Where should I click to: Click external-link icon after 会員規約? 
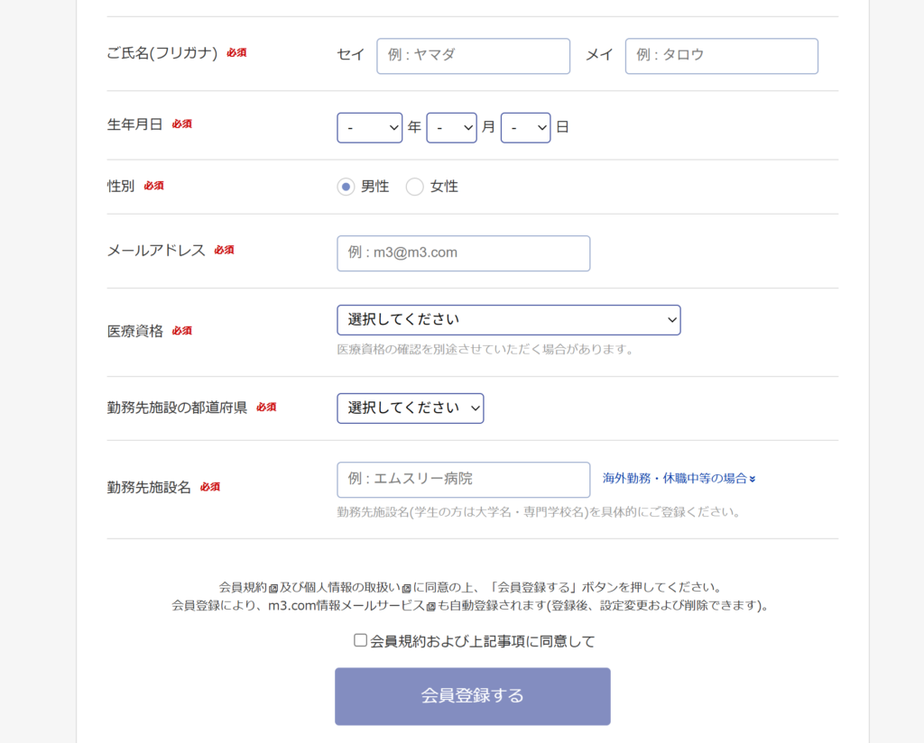coord(273,588)
